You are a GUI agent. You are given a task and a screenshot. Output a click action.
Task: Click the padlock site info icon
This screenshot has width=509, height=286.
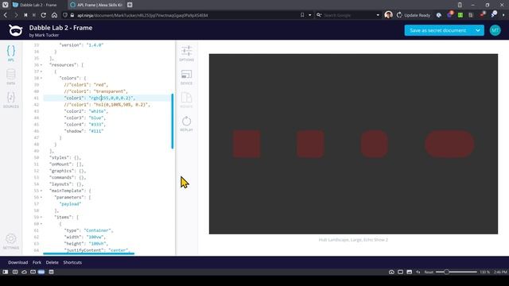point(72,15)
